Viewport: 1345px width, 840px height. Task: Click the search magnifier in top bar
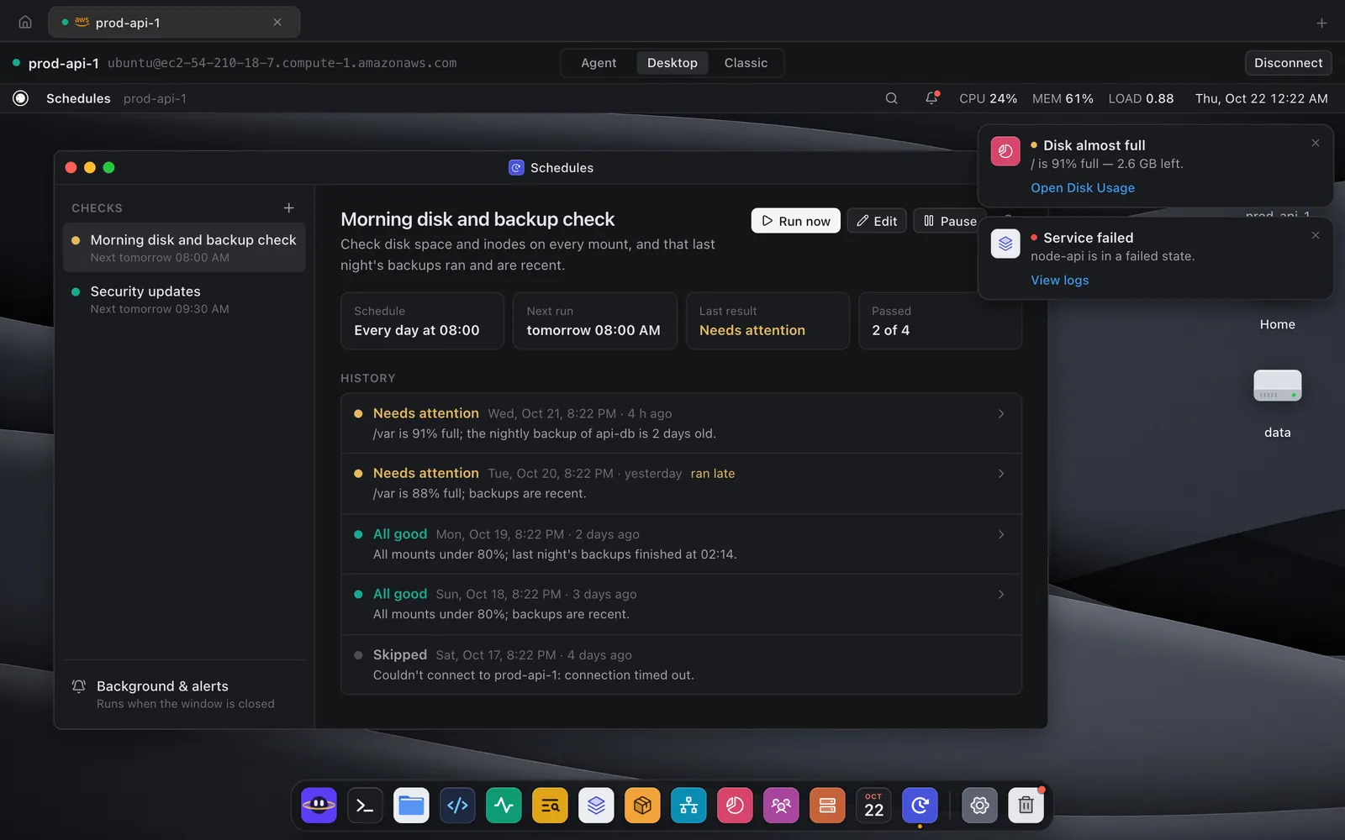891,98
